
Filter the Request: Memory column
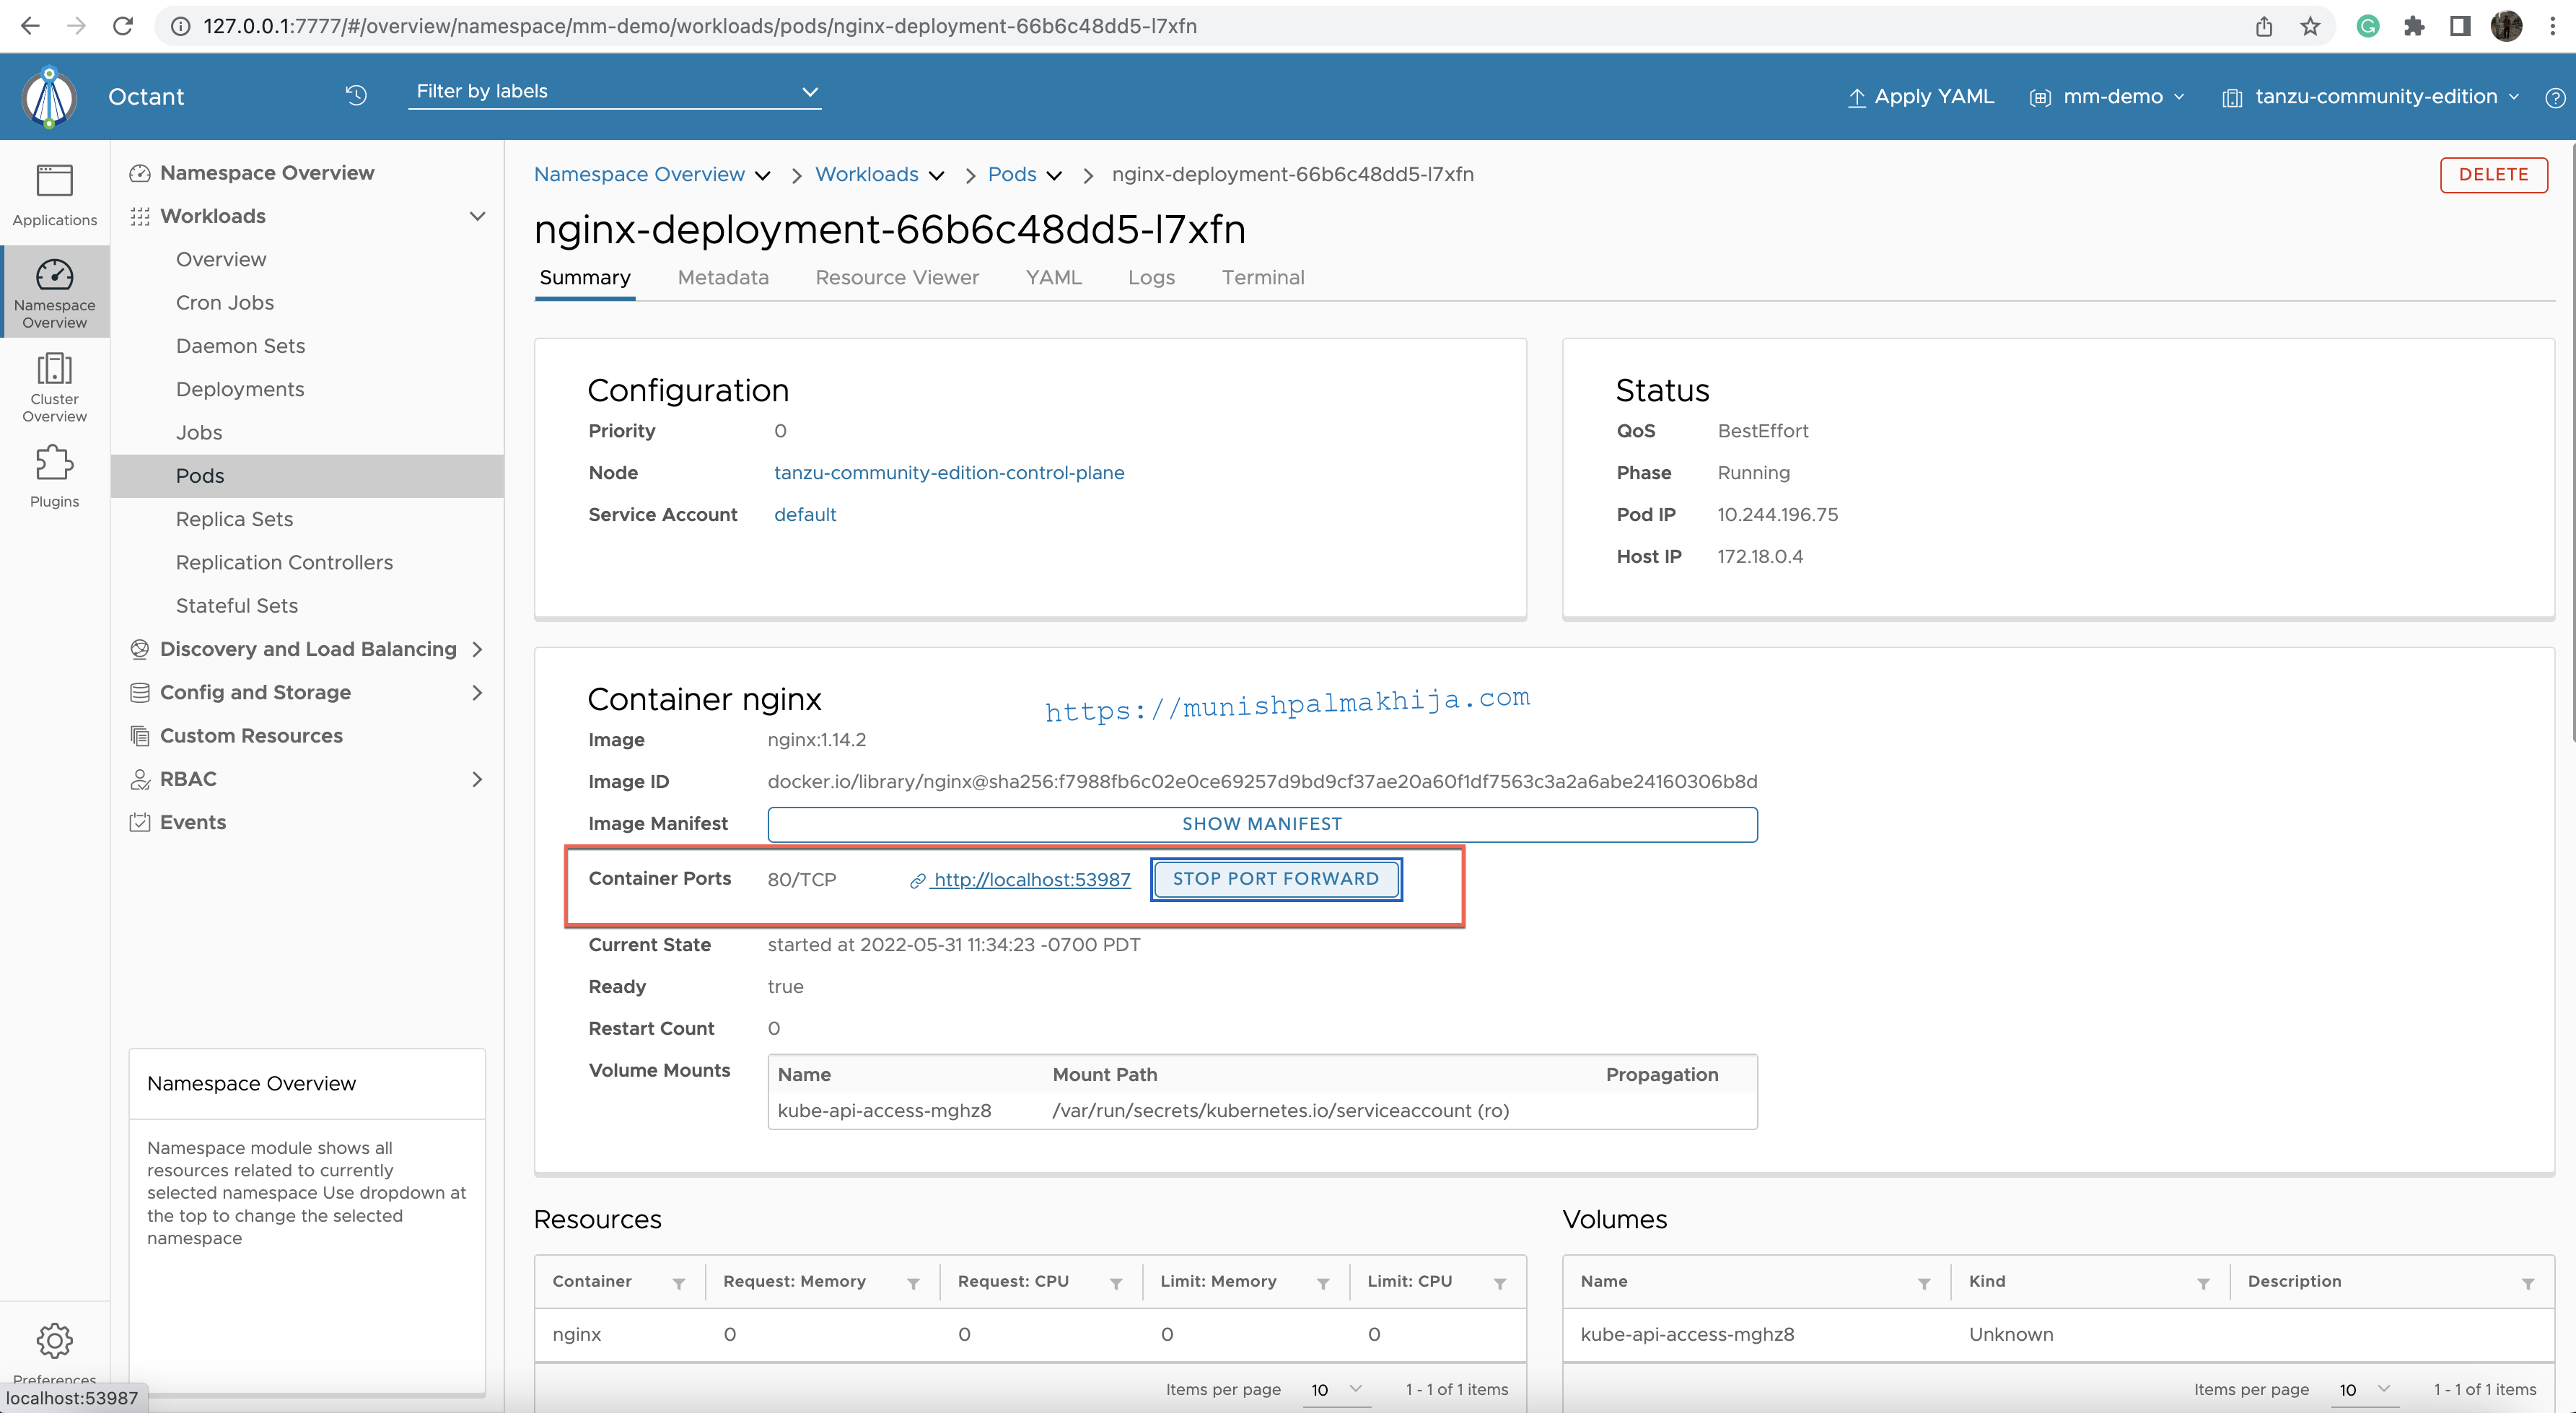(x=913, y=1283)
